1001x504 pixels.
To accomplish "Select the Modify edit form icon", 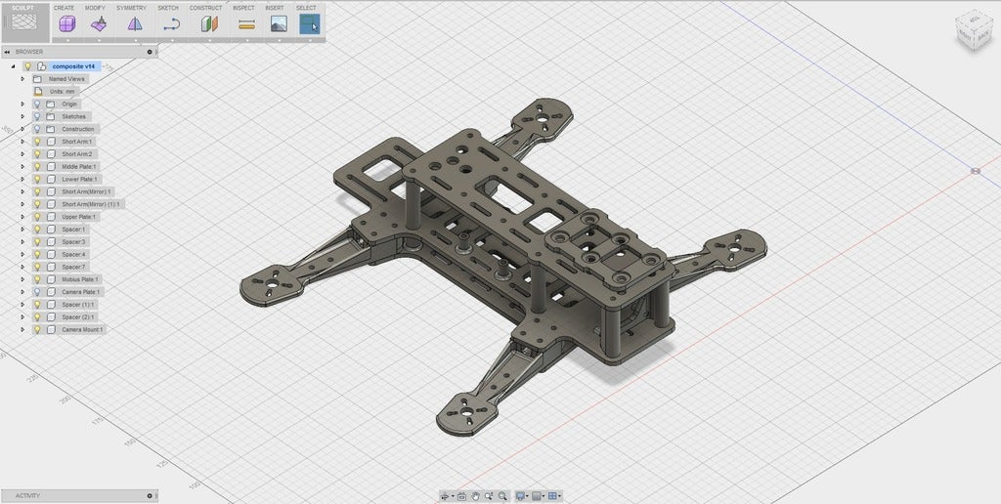I will [x=98, y=24].
